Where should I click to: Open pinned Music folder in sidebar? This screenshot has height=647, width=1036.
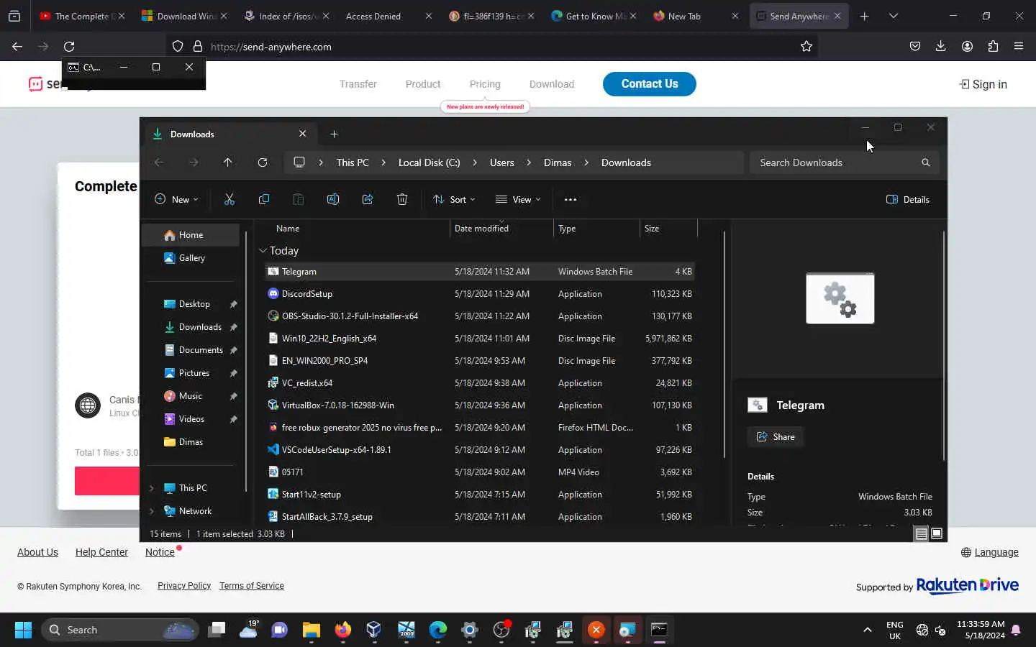click(191, 396)
